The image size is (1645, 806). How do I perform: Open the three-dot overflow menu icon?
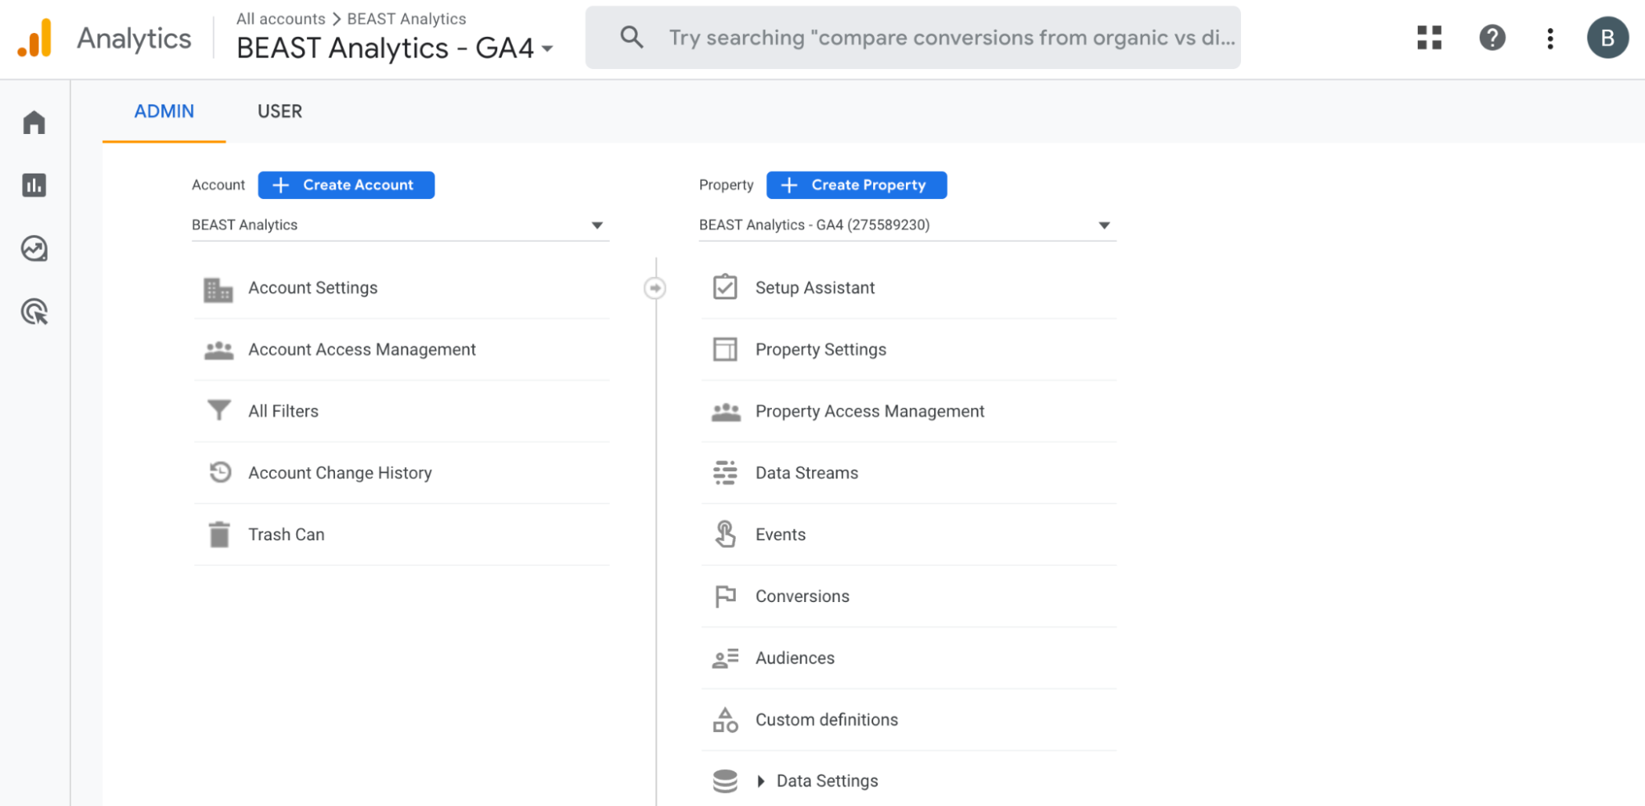click(x=1550, y=38)
